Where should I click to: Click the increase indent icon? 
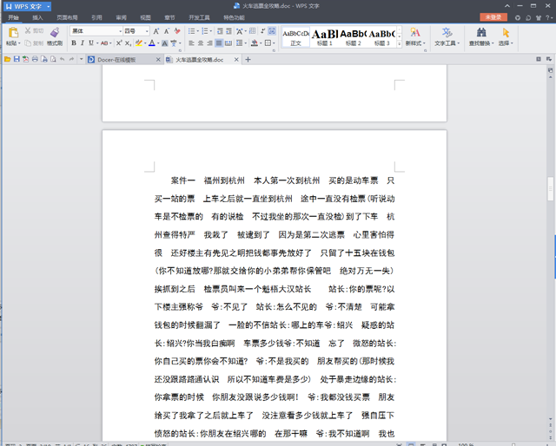[228, 31]
